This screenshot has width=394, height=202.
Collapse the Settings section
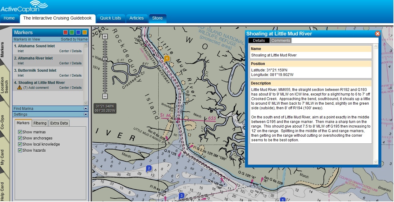click(x=86, y=114)
